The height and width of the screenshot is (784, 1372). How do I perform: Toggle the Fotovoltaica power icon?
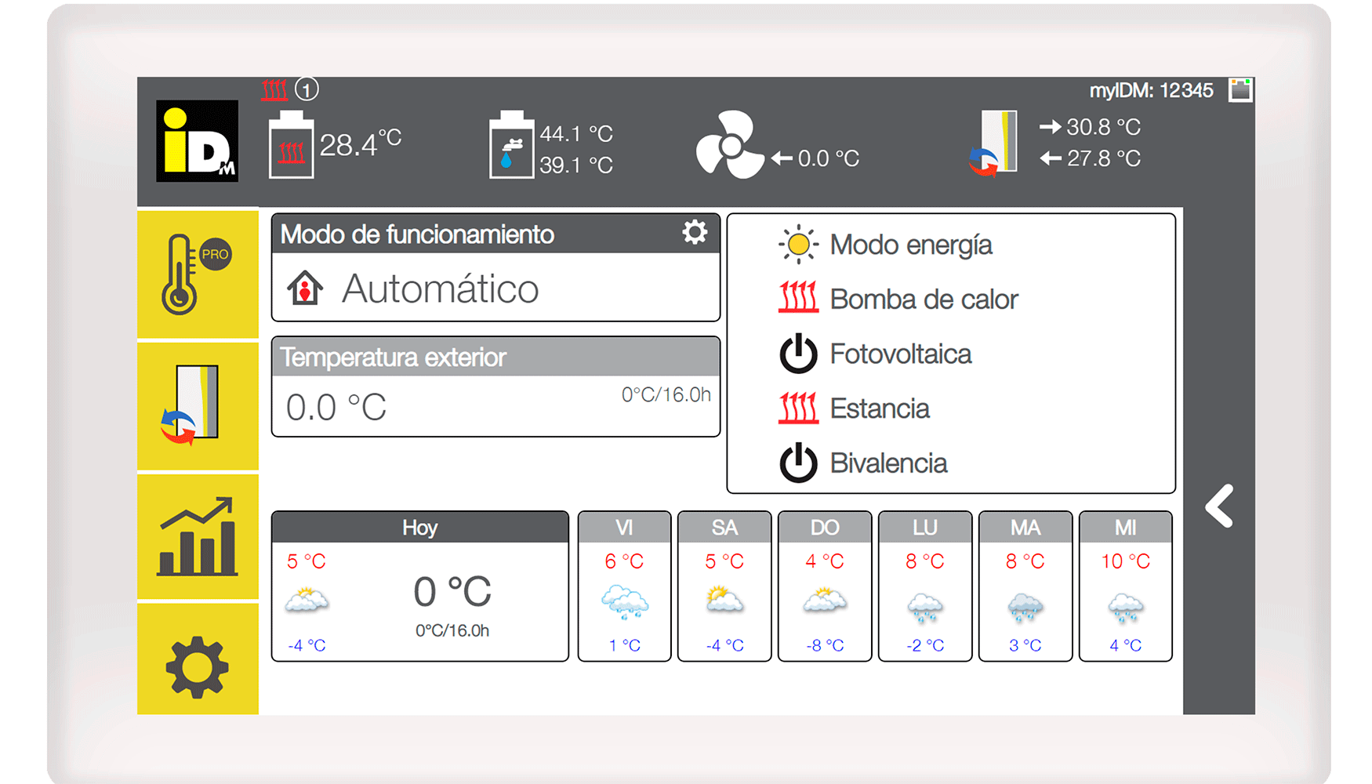pyautogui.click(x=798, y=354)
